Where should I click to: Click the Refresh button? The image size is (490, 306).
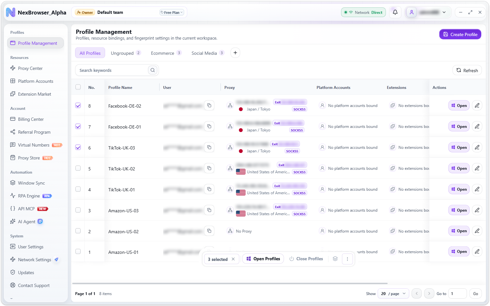467,70
